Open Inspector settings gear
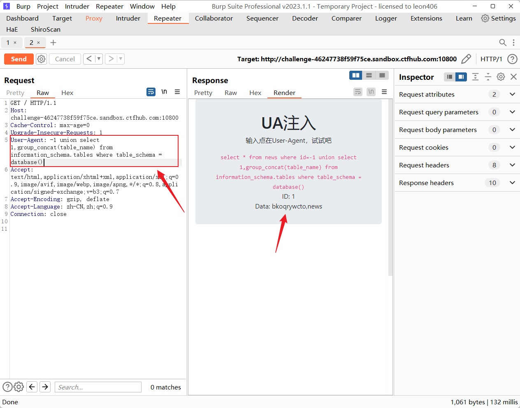Image resolution: width=520 pixels, height=408 pixels. pyautogui.click(x=501, y=76)
